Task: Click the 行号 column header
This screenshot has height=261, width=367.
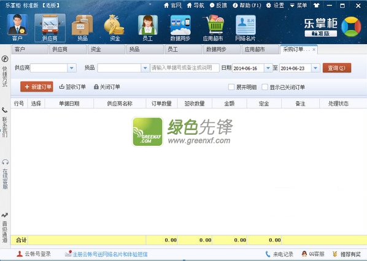Action: tap(19, 104)
